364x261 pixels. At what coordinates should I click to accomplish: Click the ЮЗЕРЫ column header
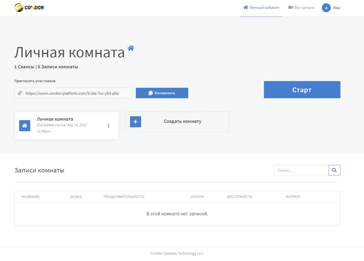pyautogui.click(x=197, y=197)
